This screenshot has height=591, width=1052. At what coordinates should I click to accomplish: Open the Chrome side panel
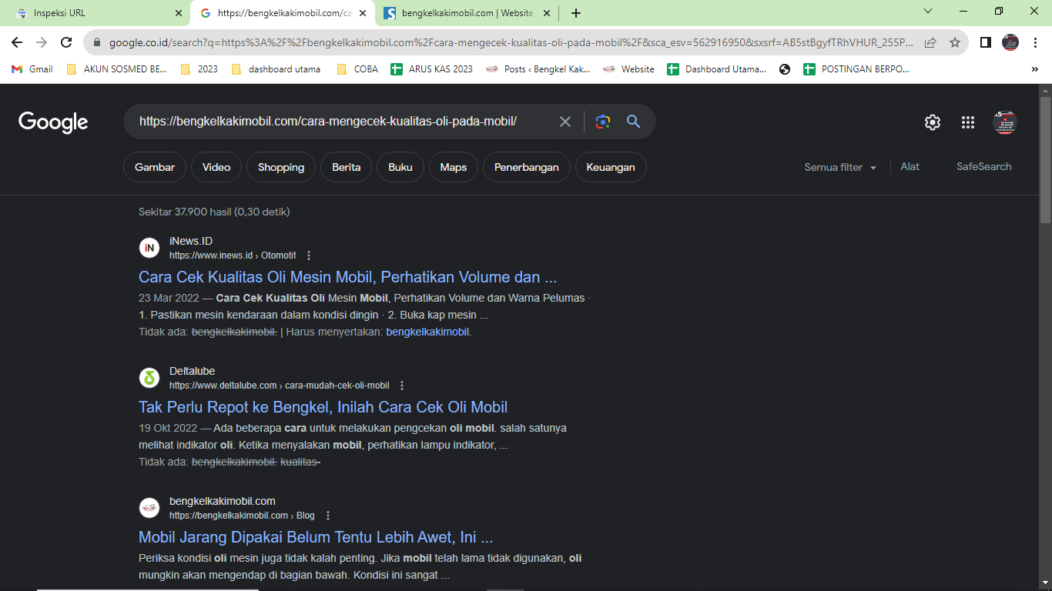pos(986,42)
